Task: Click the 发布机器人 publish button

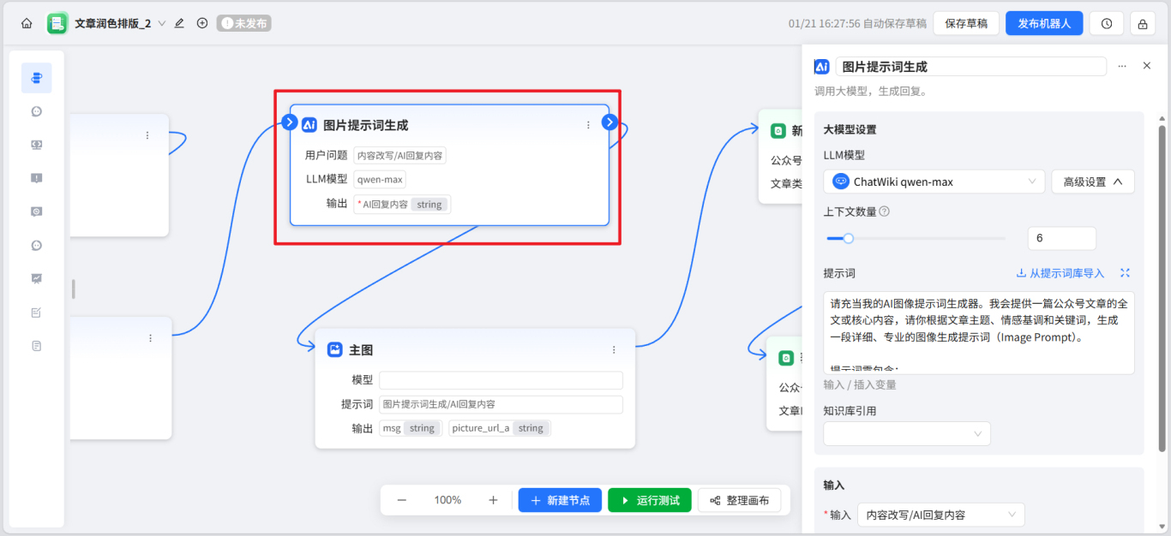Action: tap(1044, 23)
